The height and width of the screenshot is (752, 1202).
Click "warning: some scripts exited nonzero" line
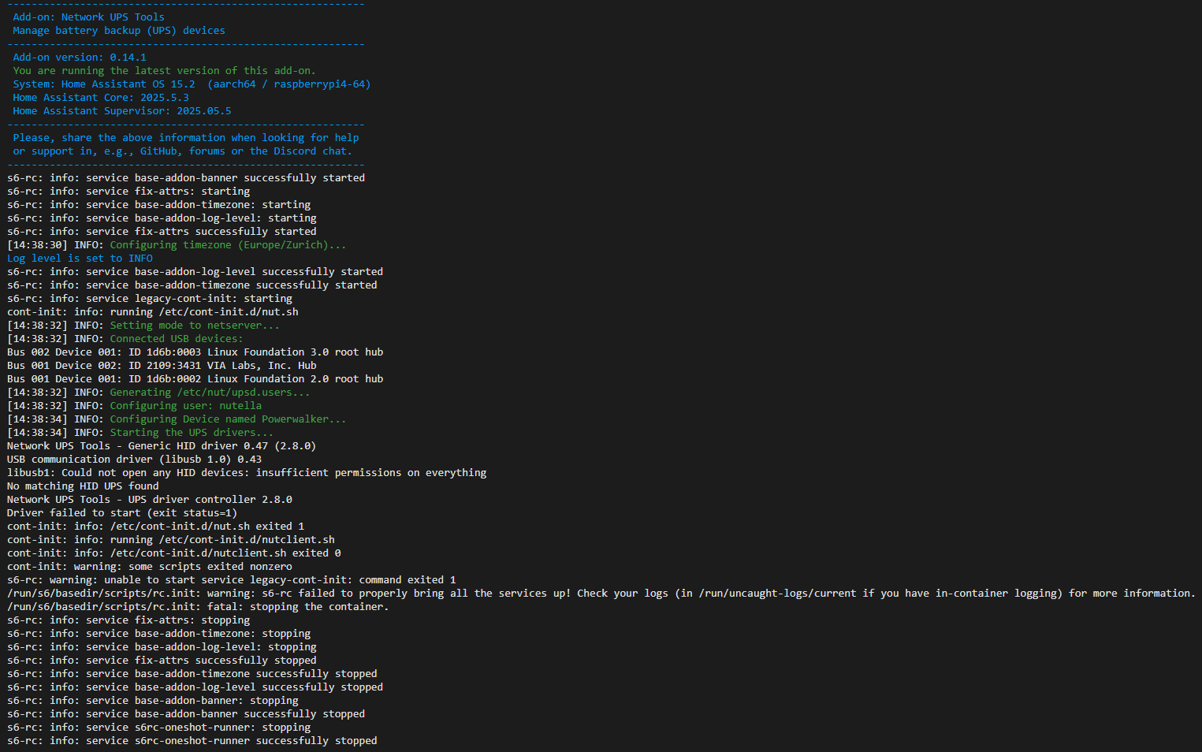tap(150, 566)
